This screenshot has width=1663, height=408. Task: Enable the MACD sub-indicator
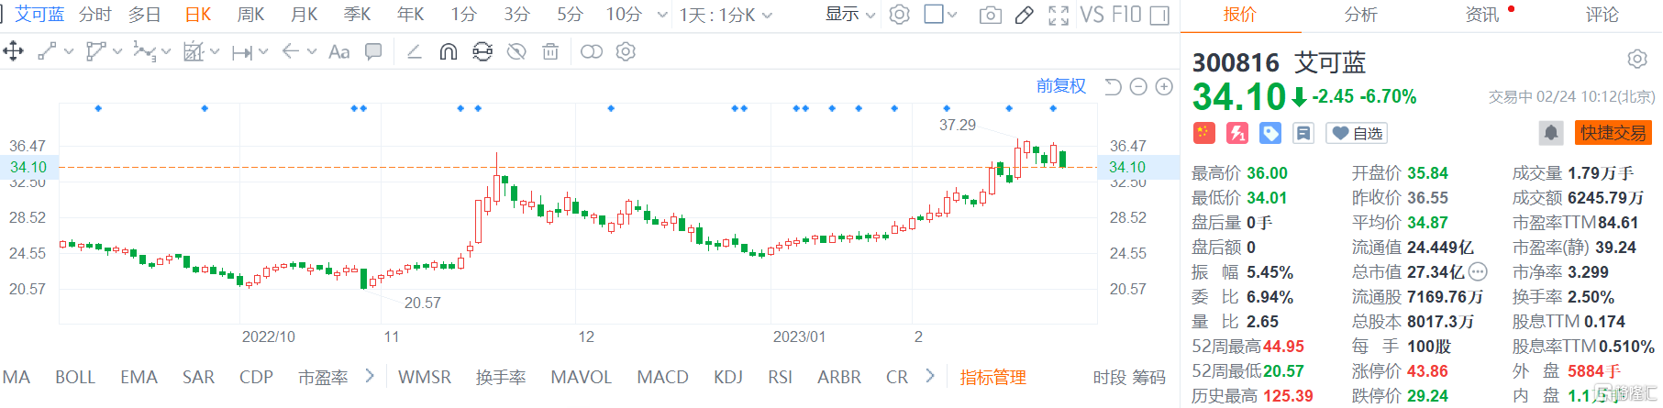pos(663,377)
